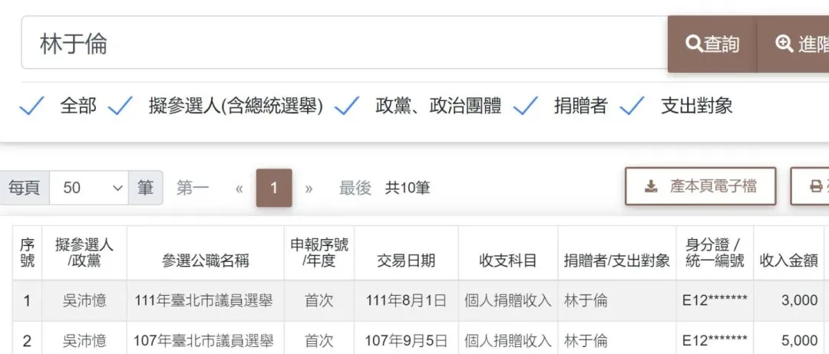The image size is (829, 354).
Task: Download via 產本頁電子檔 button
Action: coord(701,186)
